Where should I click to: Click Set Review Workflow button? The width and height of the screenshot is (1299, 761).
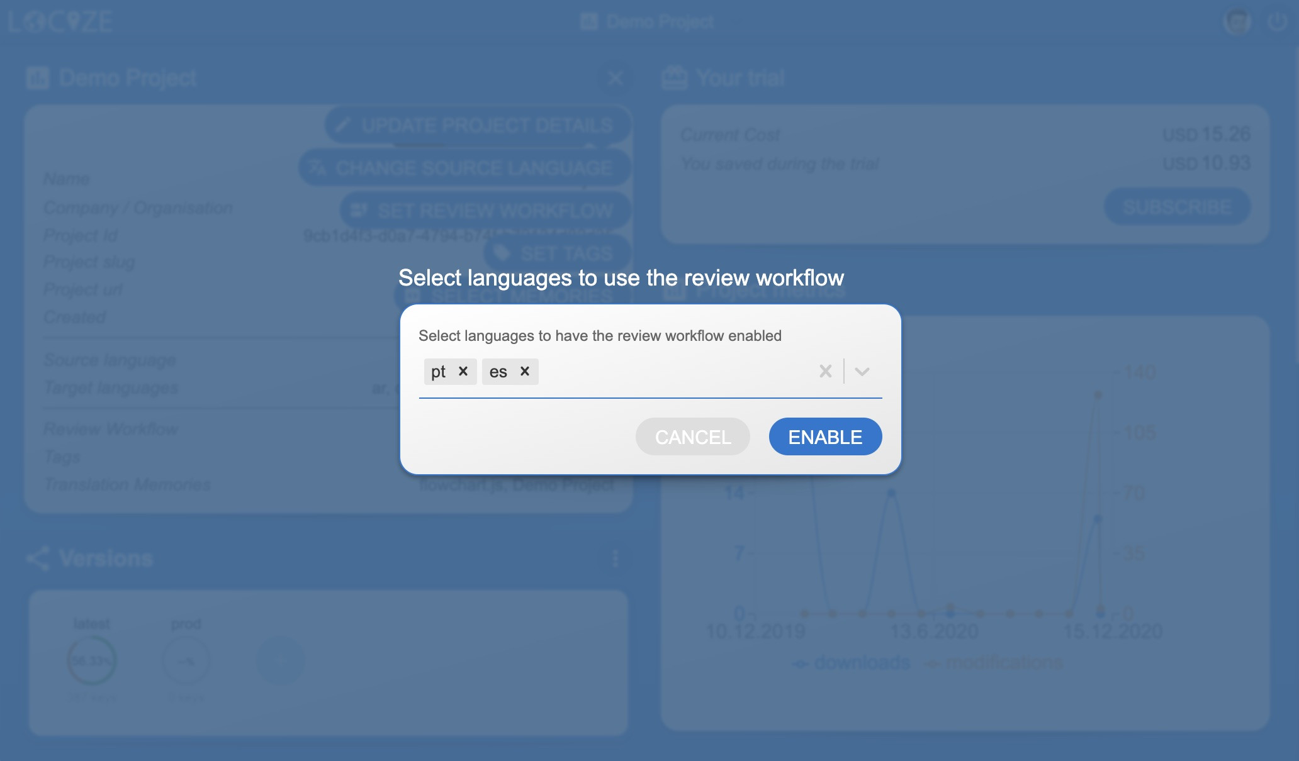coord(485,211)
